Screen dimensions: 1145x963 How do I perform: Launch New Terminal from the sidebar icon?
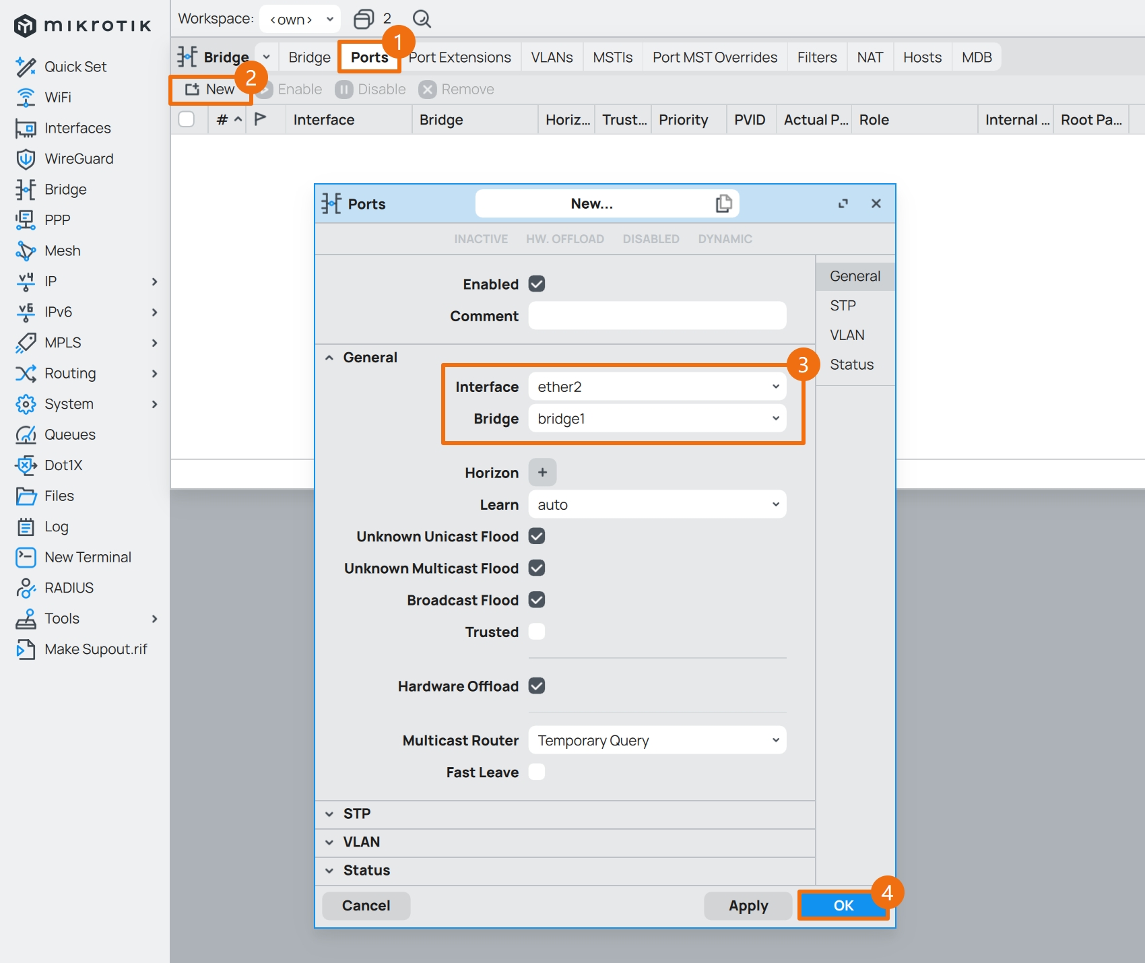(x=26, y=557)
